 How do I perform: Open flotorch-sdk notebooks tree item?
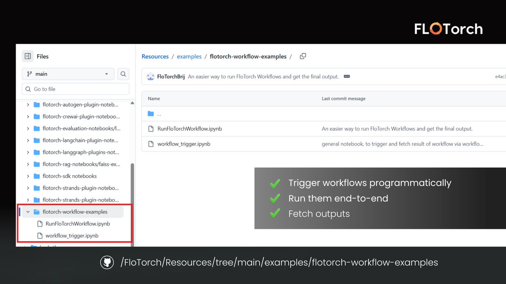click(70, 176)
